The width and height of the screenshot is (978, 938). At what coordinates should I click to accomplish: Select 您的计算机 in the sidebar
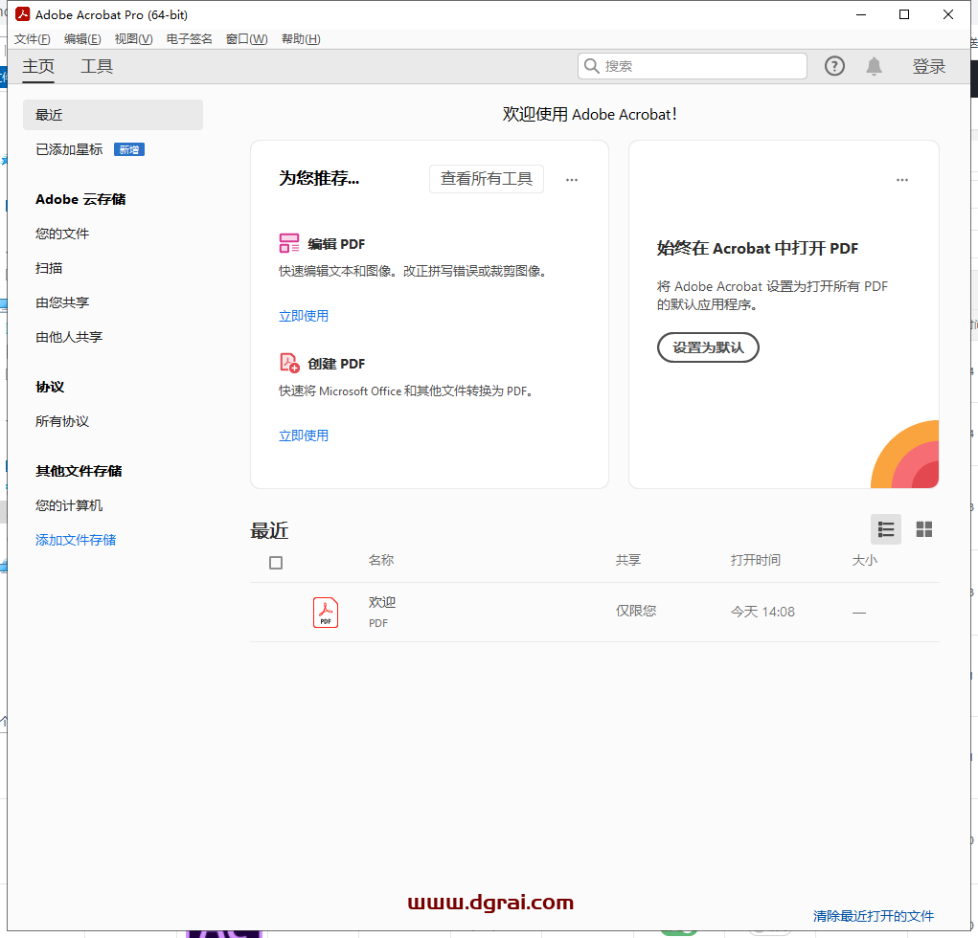(69, 505)
